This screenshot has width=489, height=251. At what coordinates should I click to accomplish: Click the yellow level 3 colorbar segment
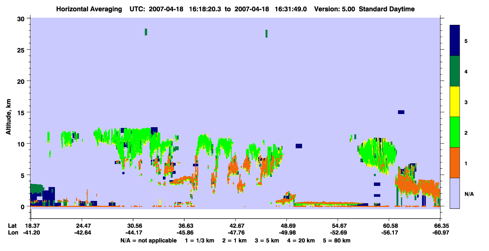455,102
